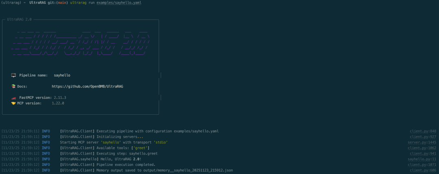The width and height of the screenshot is (439, 174).
Task: Click examples/sayhello.yaml in the command prompt line
Action: click(119, 2)
